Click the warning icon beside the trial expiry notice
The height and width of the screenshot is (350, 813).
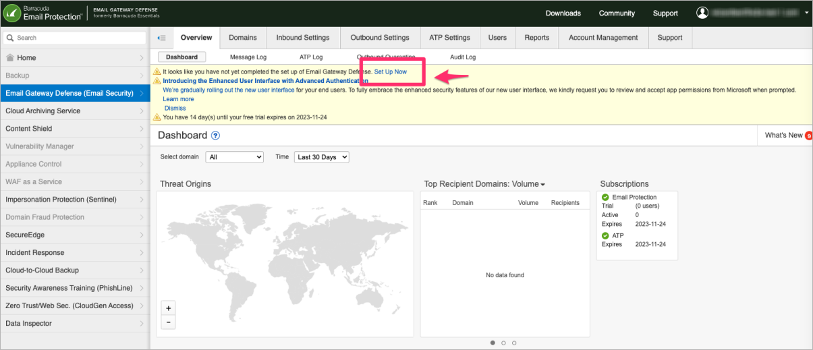click(157, 117)
